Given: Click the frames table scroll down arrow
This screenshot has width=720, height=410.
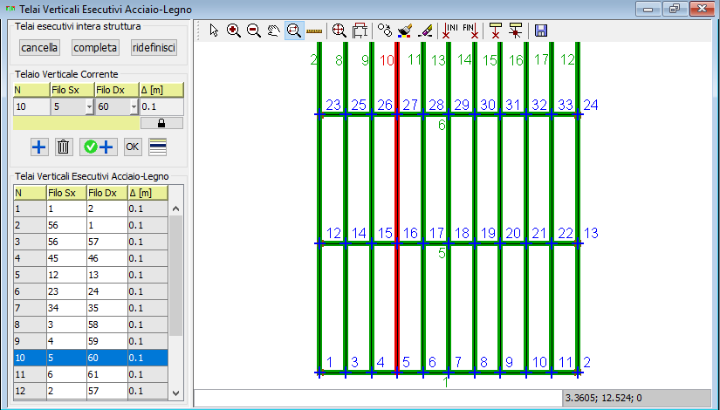Looking at the screenshot, I should pyautogui.click(x=176, y=393).
